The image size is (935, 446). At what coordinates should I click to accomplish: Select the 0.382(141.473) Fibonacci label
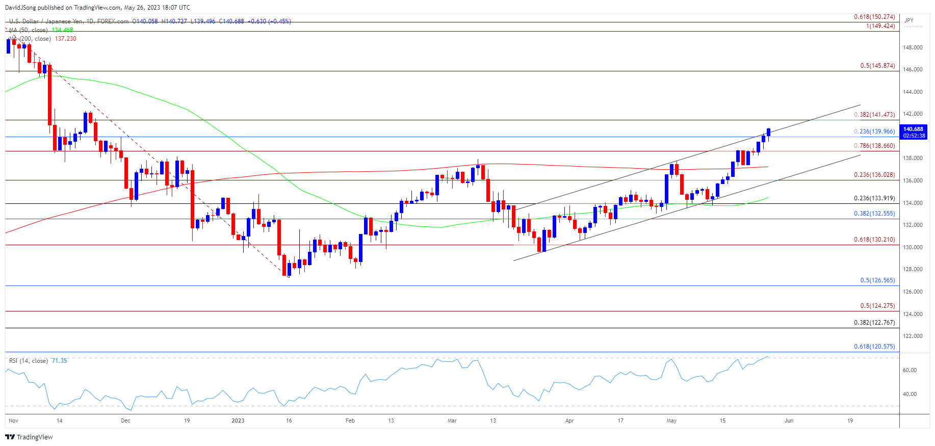pyautogui.click(x=874, y=115)
